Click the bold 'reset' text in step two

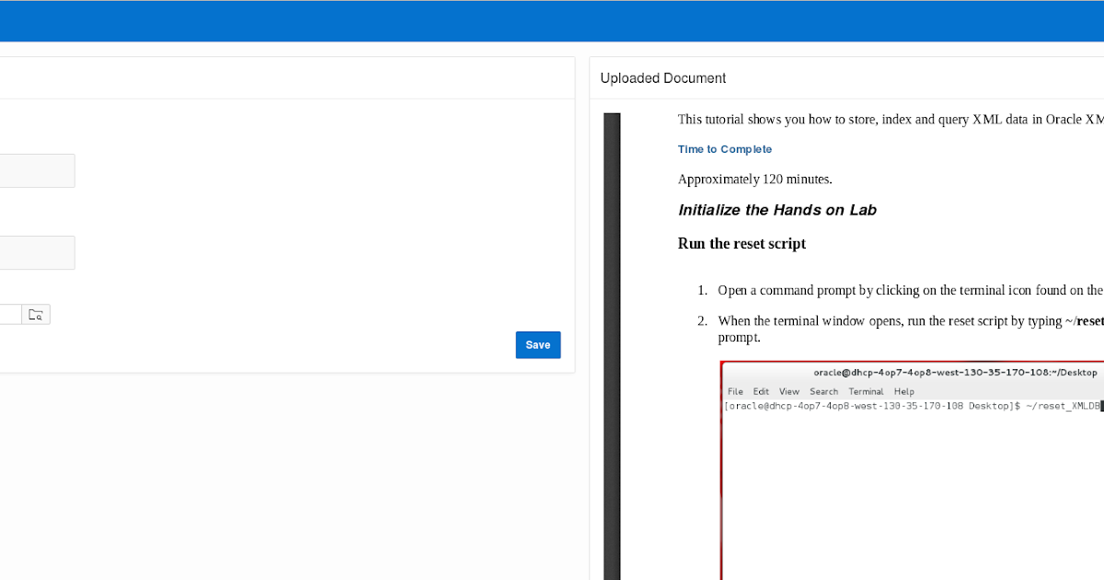pyautogui.click(x=1094, y=320)
